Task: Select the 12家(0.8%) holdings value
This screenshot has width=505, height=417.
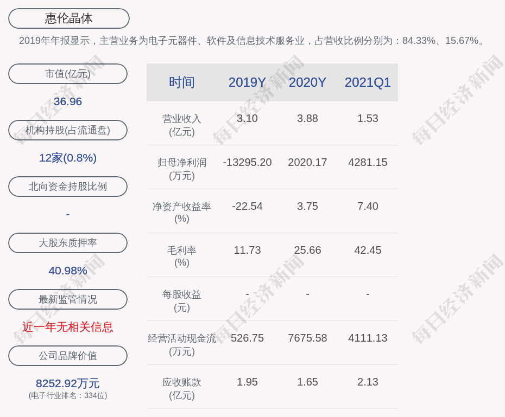Action: 68,158
